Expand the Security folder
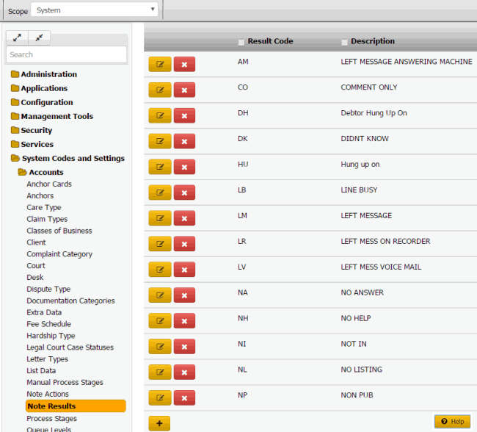The width and height of the screenshot is (477, 432). point(37,130)
